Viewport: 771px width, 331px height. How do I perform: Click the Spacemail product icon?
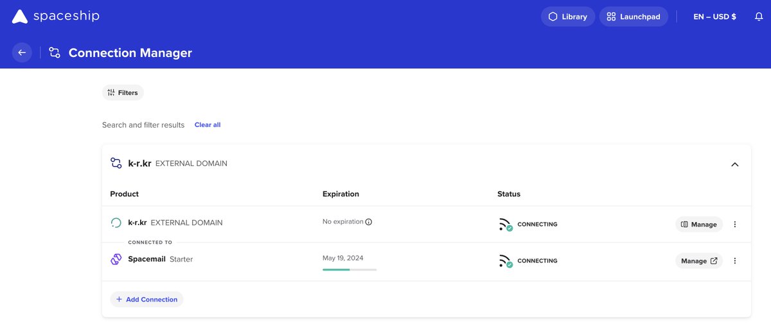click(116, 259)
